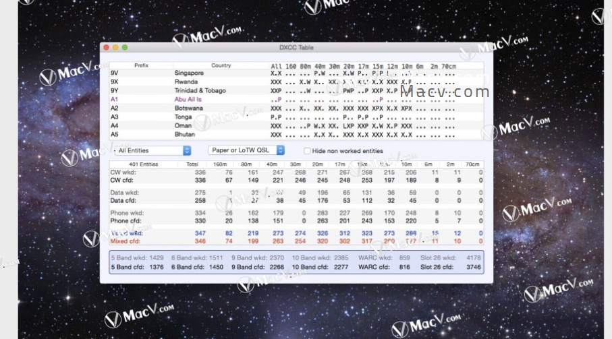Click the CW cfd: row label
Screen dimensions: 612x339
coord(121,181)
